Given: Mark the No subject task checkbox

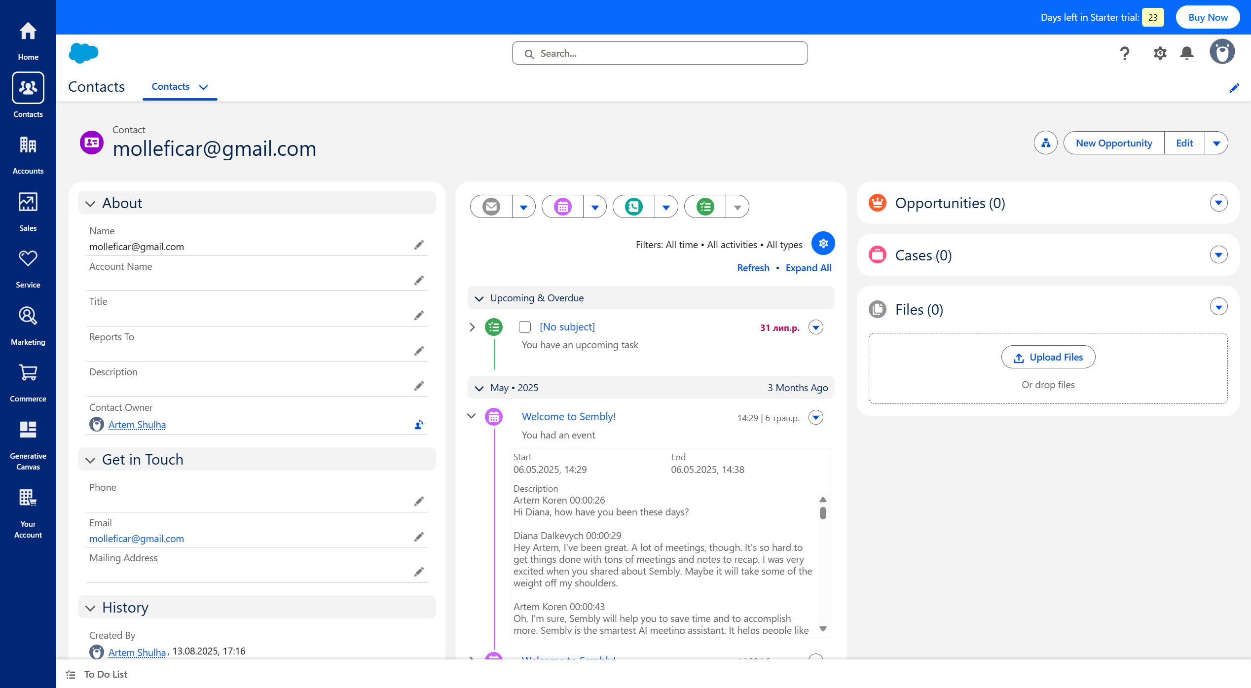Looking at the screenshot, I should pos(525,327).
